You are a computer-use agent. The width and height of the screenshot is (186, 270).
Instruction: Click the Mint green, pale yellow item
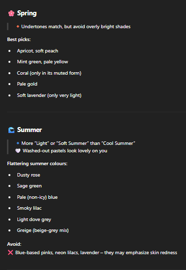tap(43, 62)
